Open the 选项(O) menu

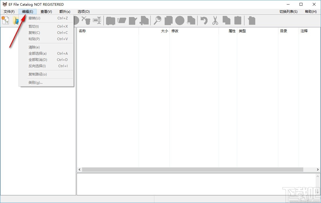click(x=83, y=12)
